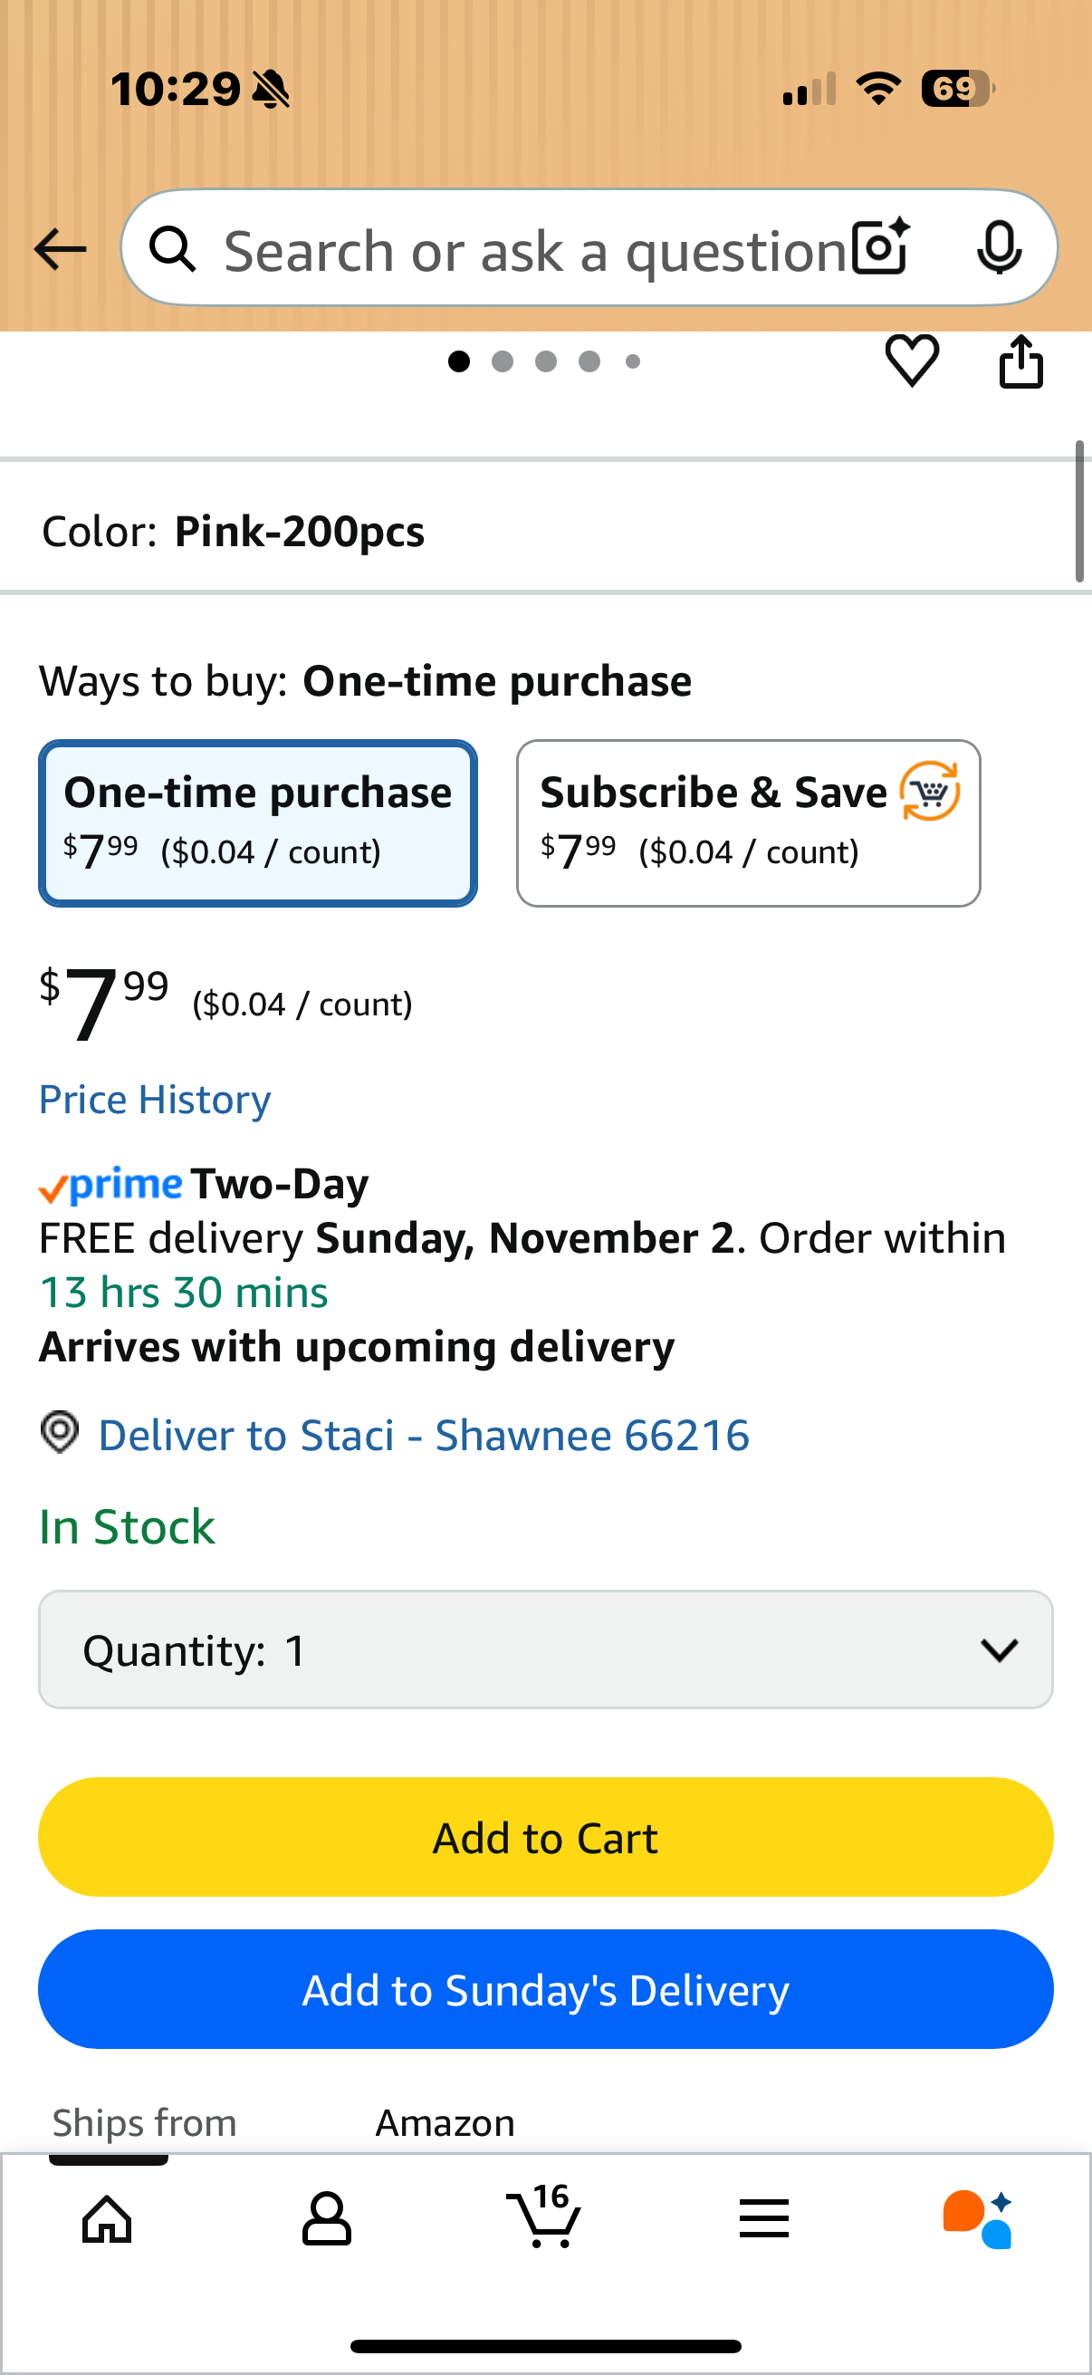This screenshot has width=1092, height=2375.
Task: Jump to second image via pagination dot
Action: tap(503, 361)
